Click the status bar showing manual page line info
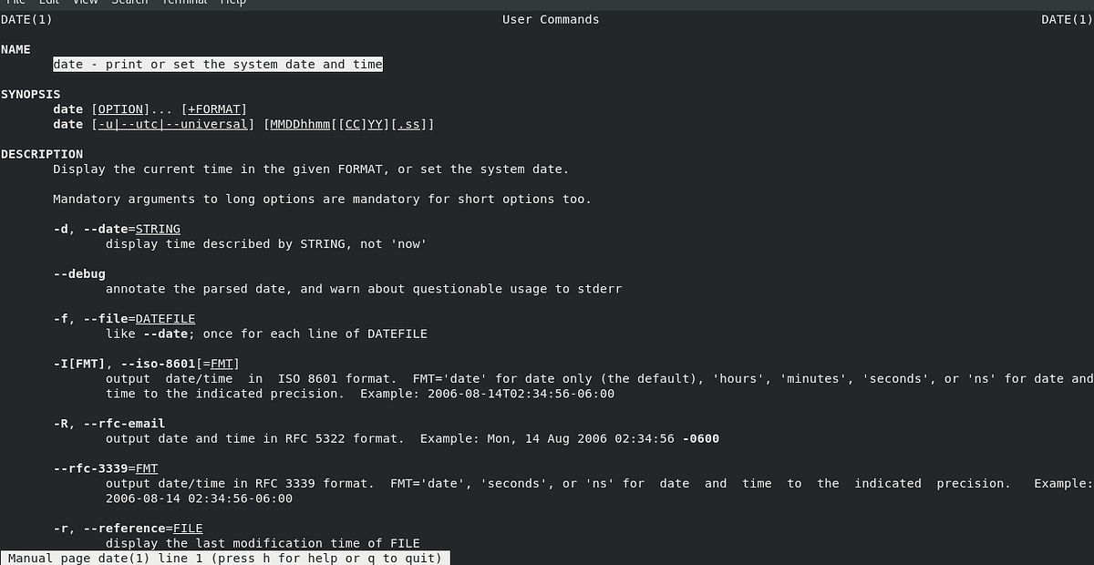This screenshot has height=565, width=1094. pyautogui.click(x=223, y=558)
